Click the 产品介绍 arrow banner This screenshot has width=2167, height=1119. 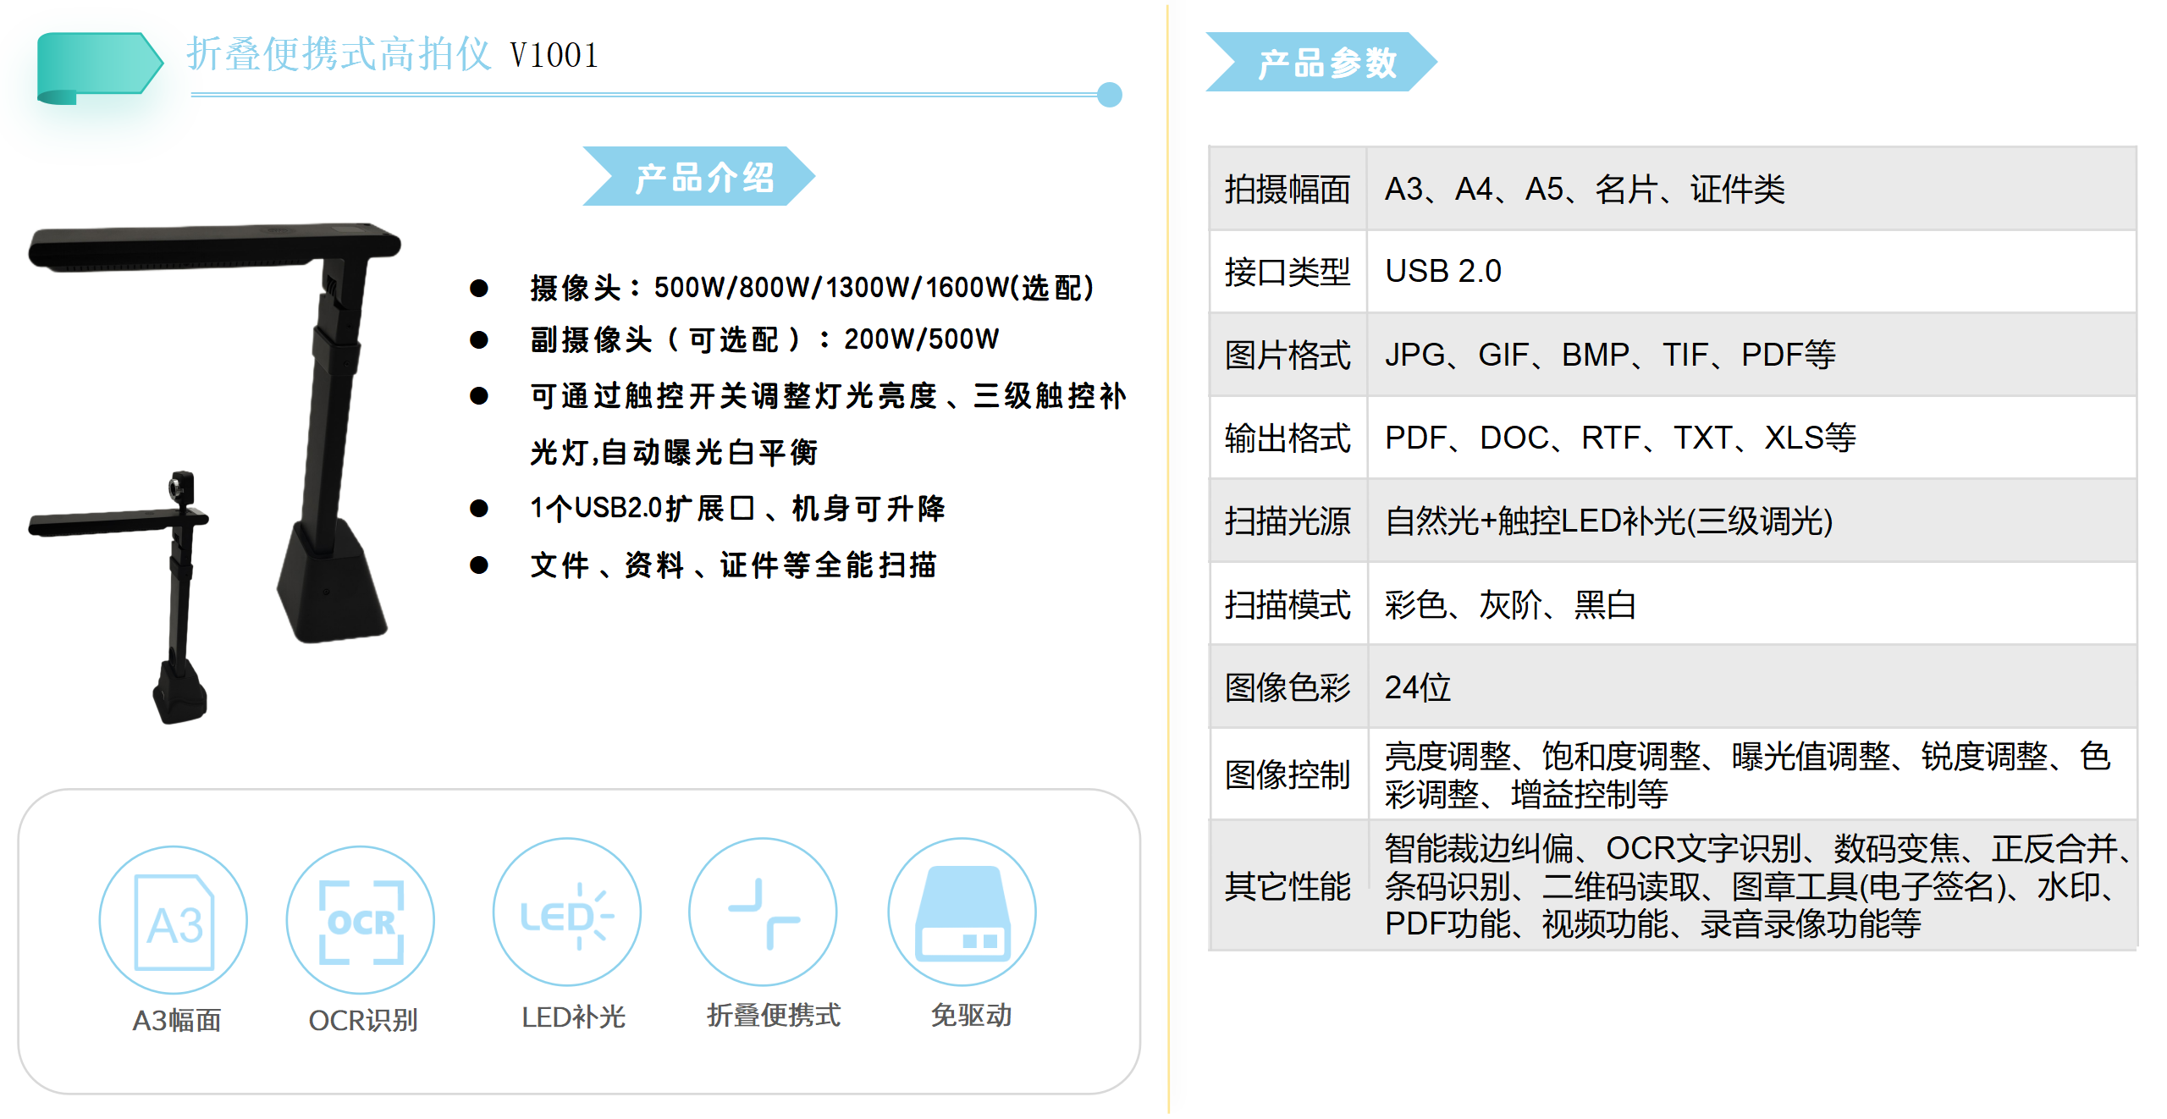[700, 177]
